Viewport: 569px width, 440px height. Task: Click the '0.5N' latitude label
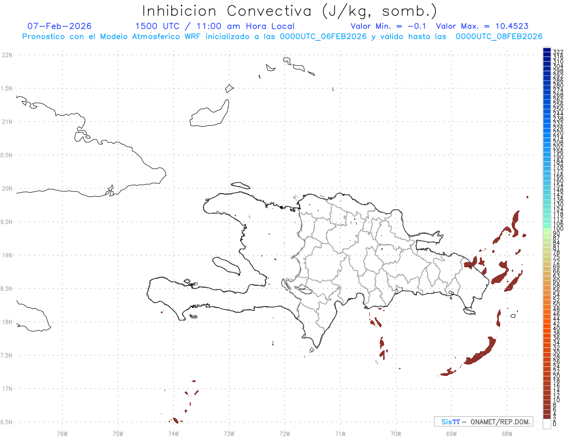coord(7,155)
